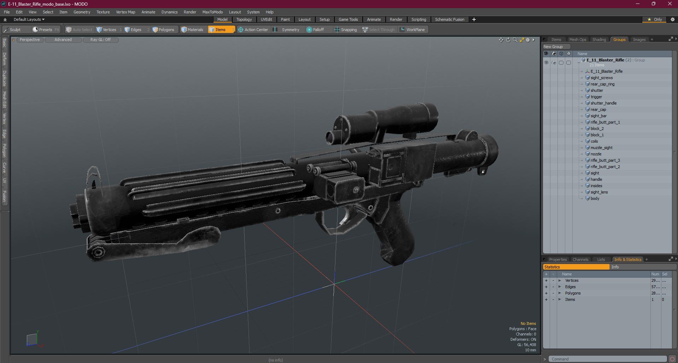This screenshot has height=363, width=678.
Task: Open the WorkPlane options
Action: pyautogui.click(x=413, y=30)
